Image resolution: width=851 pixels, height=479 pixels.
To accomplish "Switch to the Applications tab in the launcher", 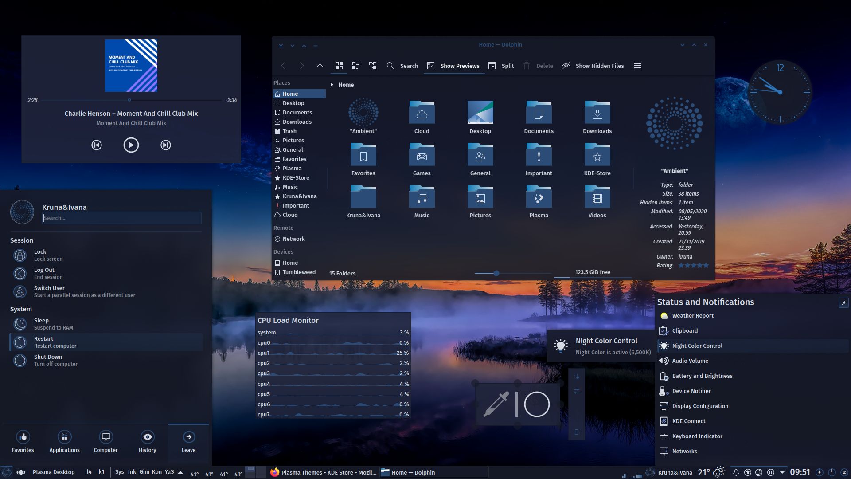I will 64,441.
